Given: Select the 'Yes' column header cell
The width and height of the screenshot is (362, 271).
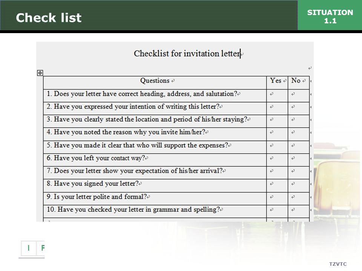Looking at the screenshot, I should 277,82.
